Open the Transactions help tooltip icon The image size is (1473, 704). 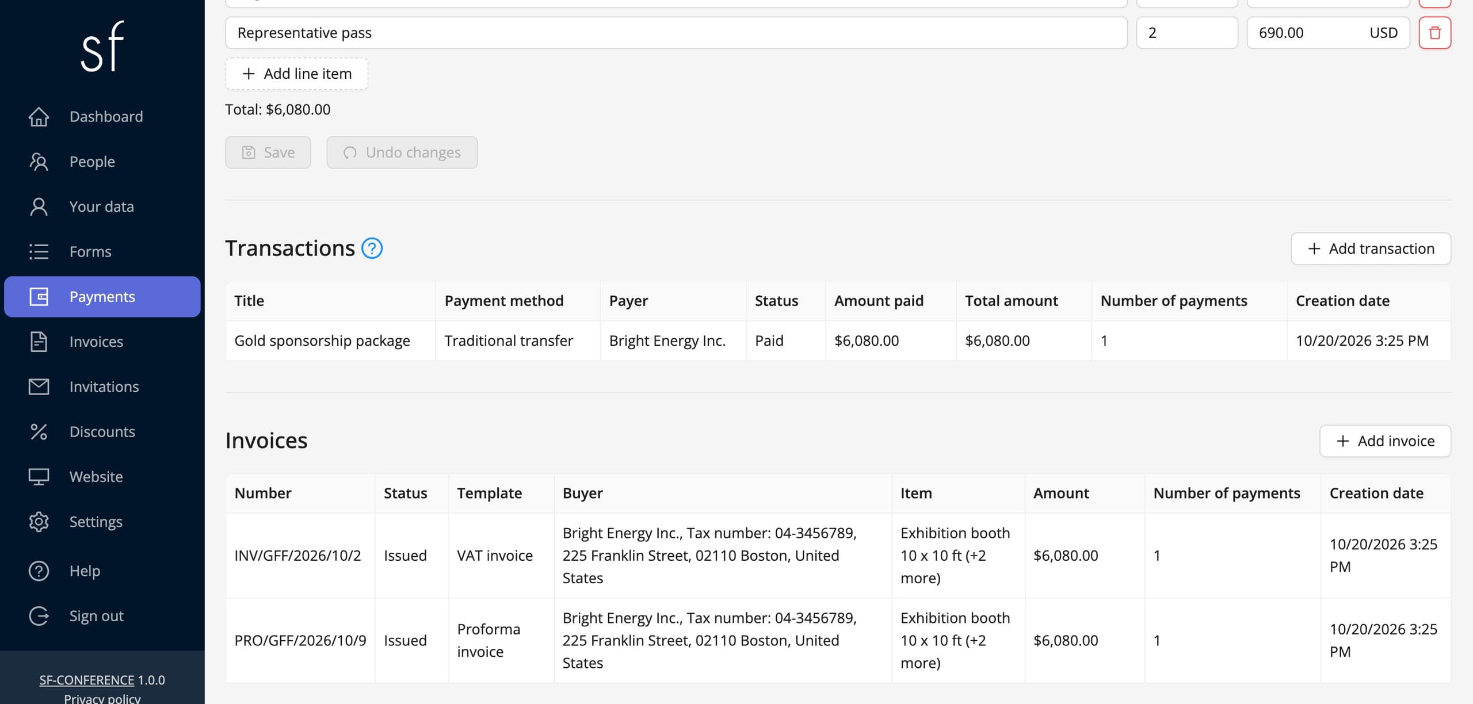(x=372, y=248)
